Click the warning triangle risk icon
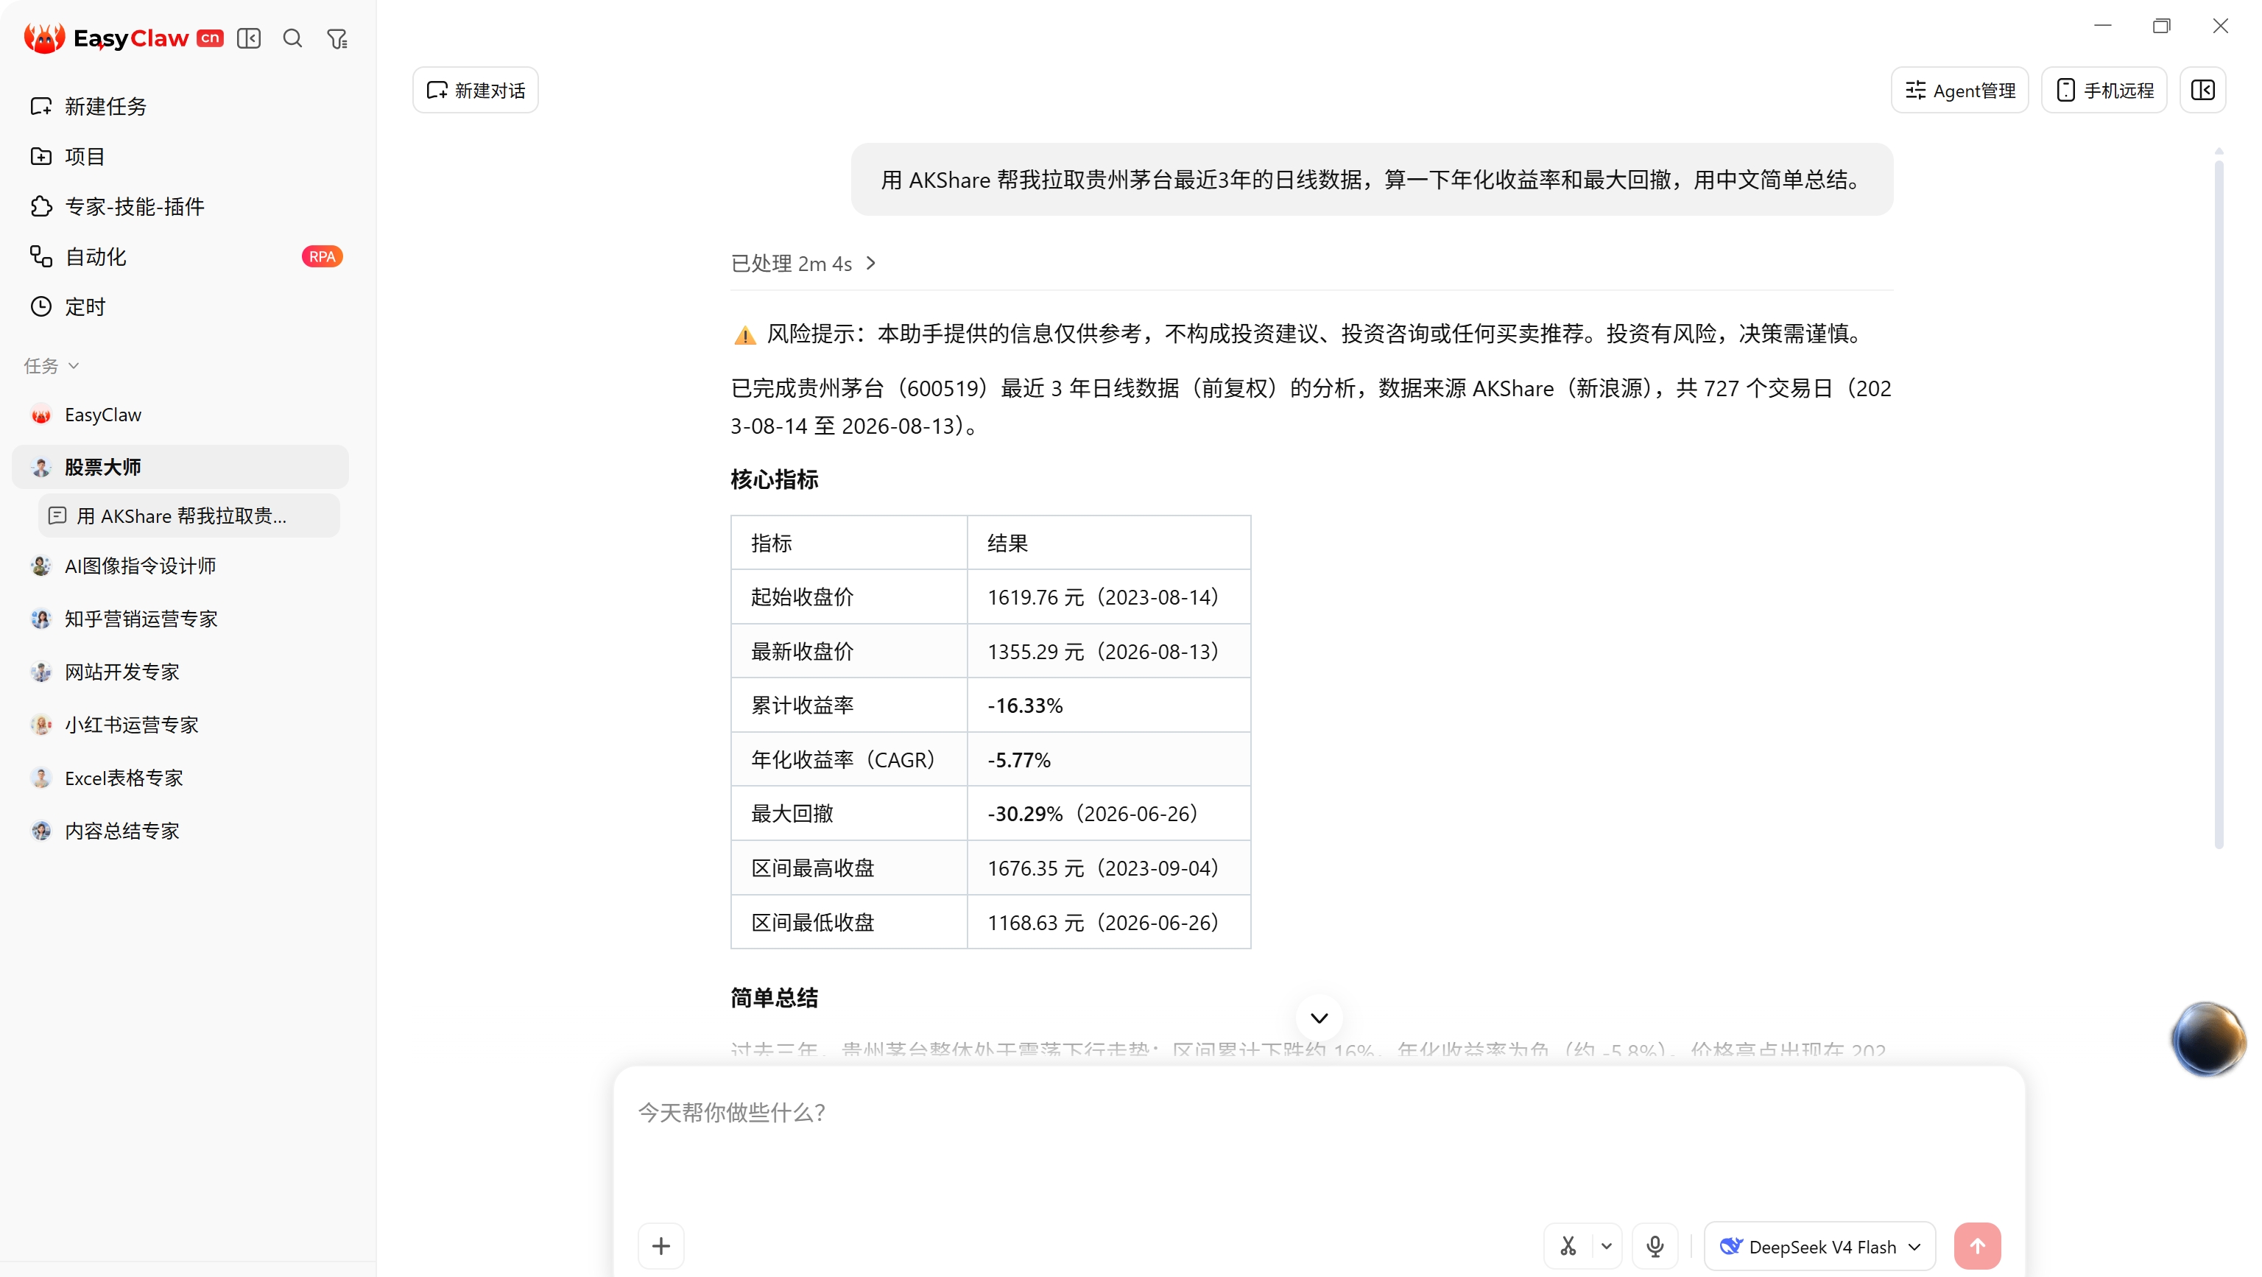Image resolution: width=2262 pixels, height=1277 pixels. tap(744, 334)
